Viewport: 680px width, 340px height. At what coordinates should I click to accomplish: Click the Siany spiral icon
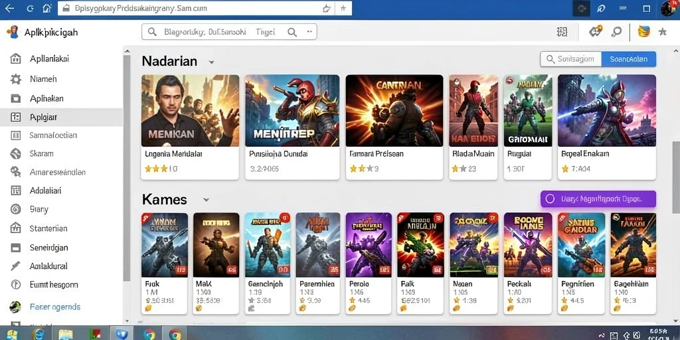coord(16,209)
